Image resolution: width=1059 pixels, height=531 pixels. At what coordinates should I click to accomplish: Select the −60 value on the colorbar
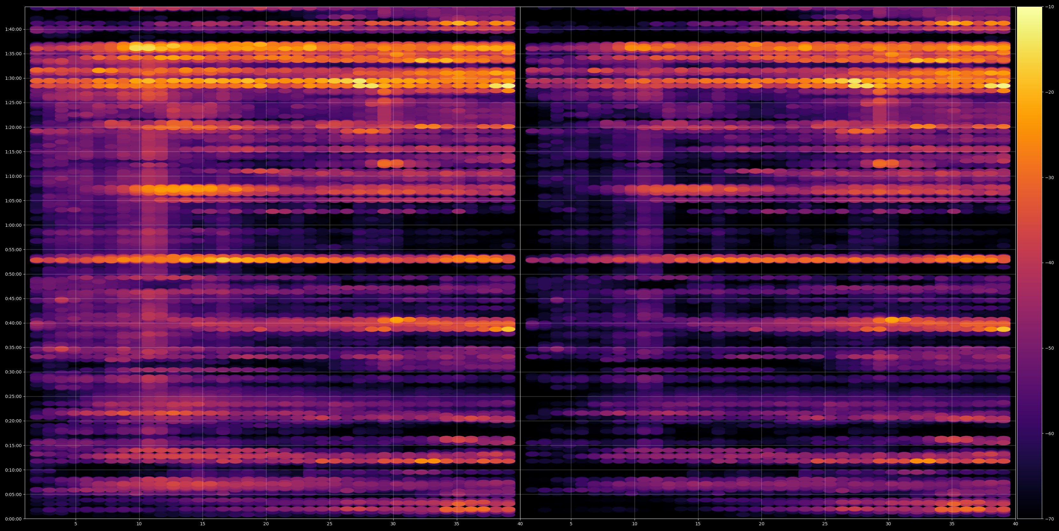point(1049,434)
